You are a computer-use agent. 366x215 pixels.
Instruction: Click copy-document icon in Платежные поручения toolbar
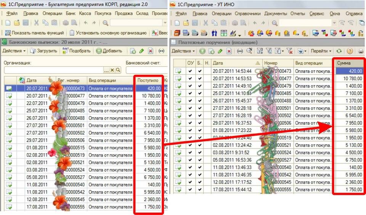point(212,51)
